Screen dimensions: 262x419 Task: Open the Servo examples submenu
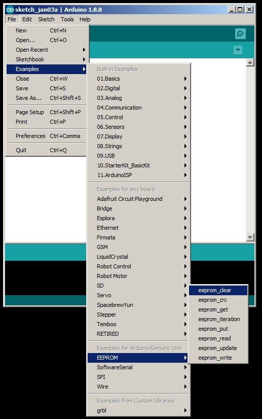click(x=138, y=295)
